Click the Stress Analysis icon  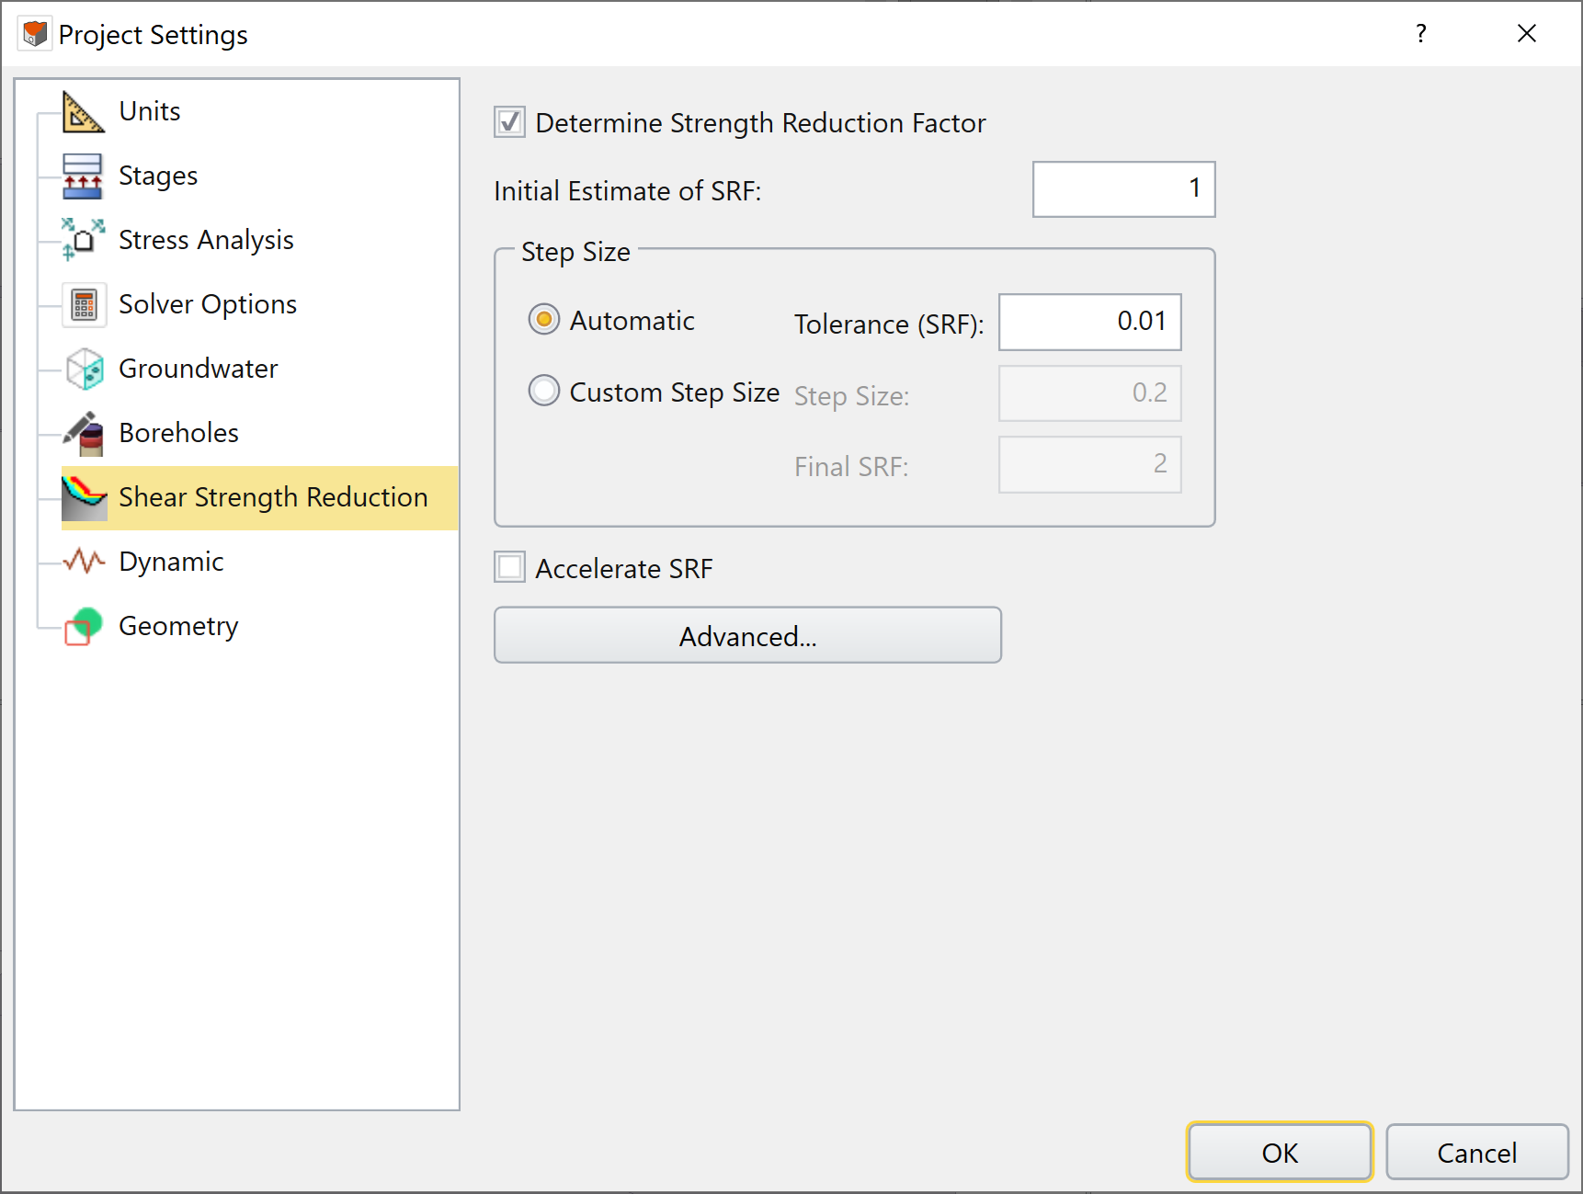click(84, 240)
